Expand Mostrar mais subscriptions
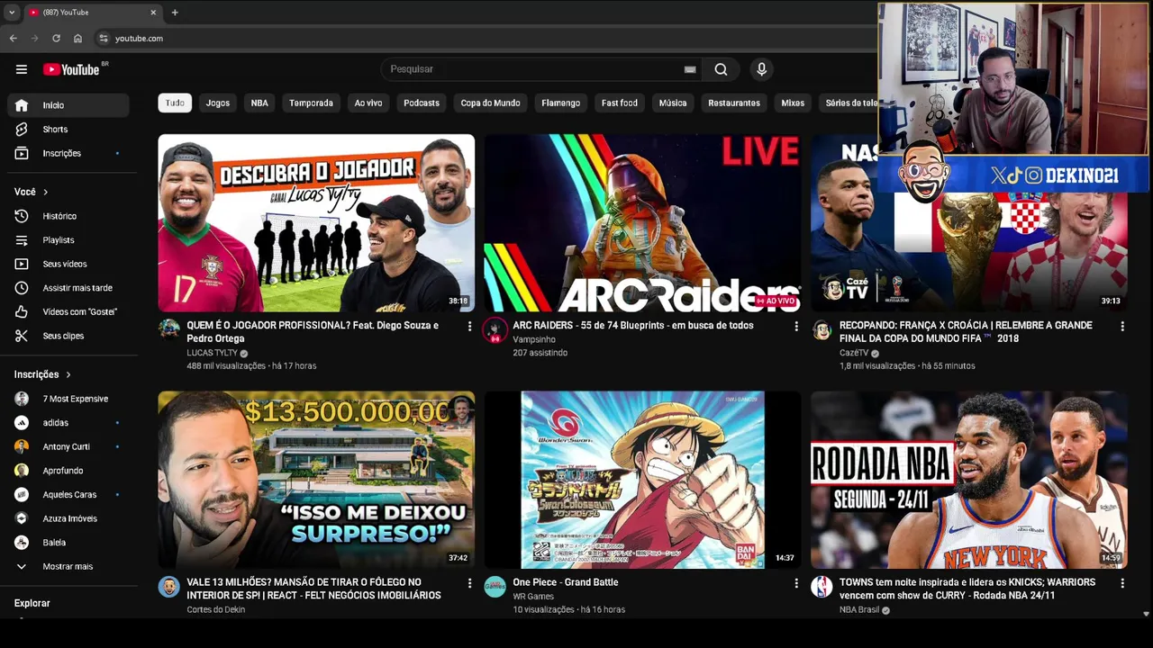Screen dimensions: 1153x648 (x=68, y=567)
